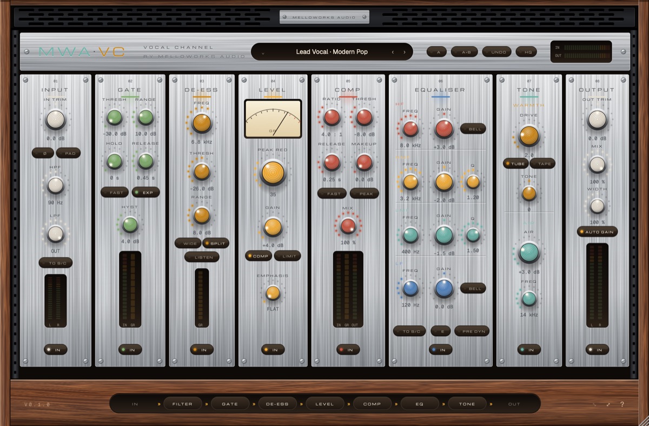Viewport: 649px width, 426px height.
Task: Click the 6.8 kHz de-ess frequency value
Action: coord(202,142)
